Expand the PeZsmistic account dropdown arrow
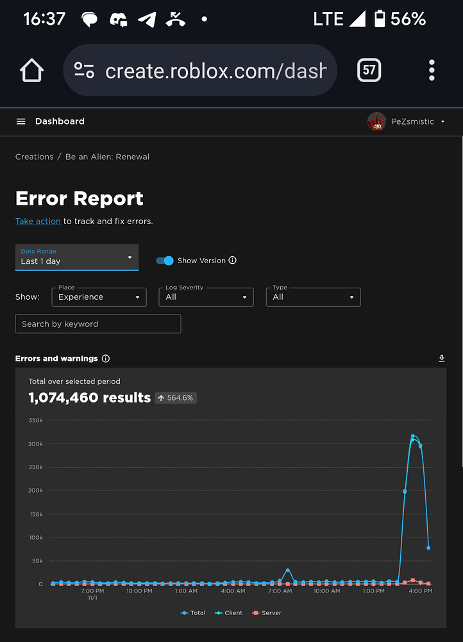This screenshot has height=642, width=463. coord(442,121)
